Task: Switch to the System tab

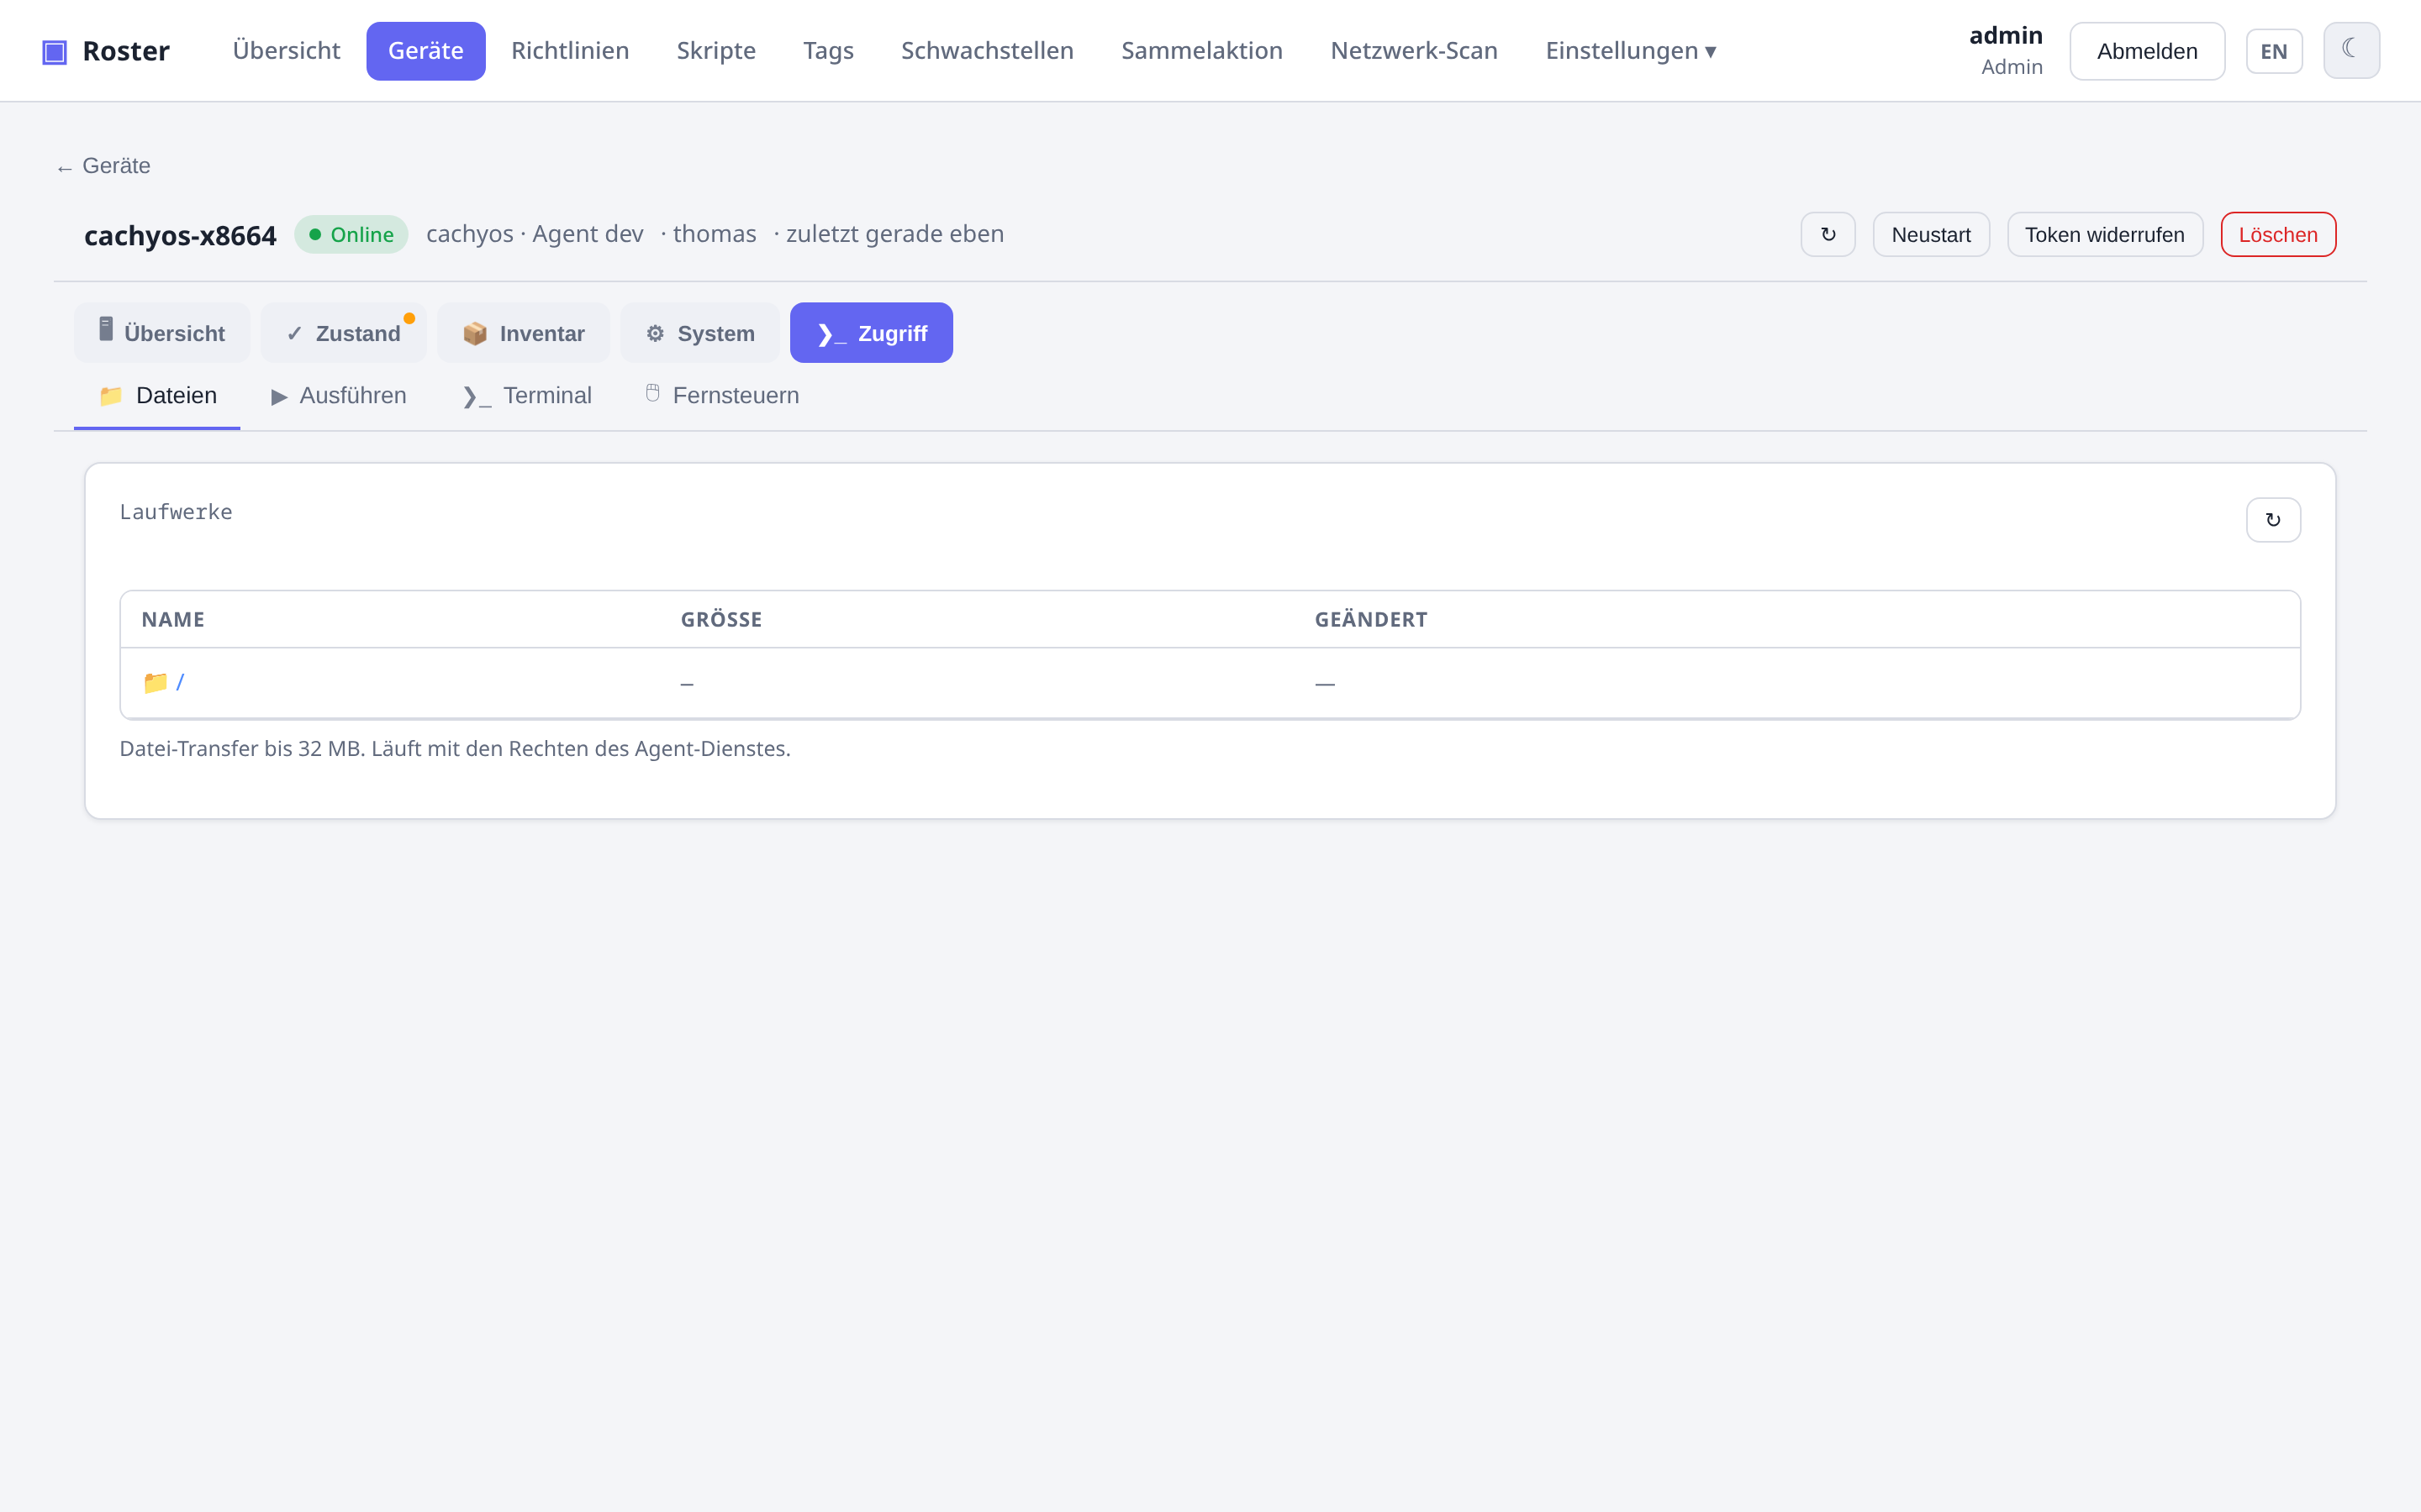Action: click(699, 333)
